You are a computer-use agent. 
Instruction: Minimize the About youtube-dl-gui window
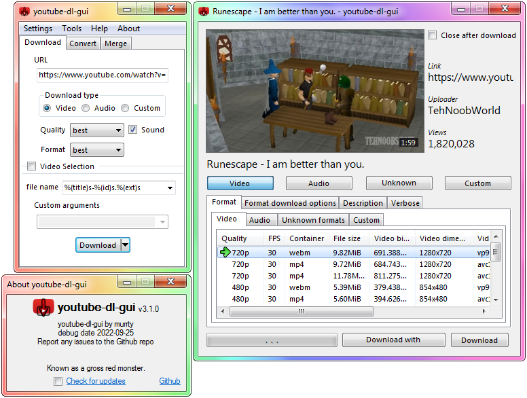tap(127, 282)
